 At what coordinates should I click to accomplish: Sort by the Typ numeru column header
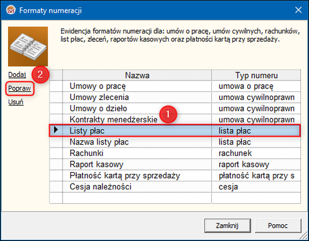[x=256, y=75]
